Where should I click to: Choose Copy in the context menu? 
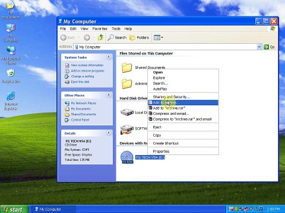pos(183,135)
